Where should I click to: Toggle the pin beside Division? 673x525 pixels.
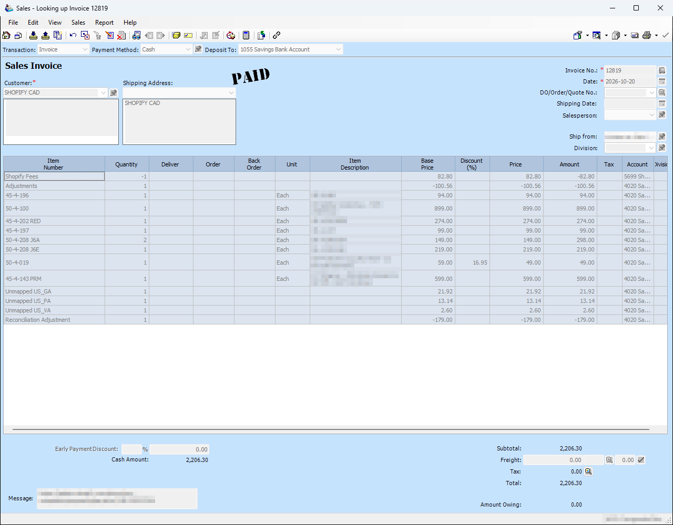click(662, 148)
